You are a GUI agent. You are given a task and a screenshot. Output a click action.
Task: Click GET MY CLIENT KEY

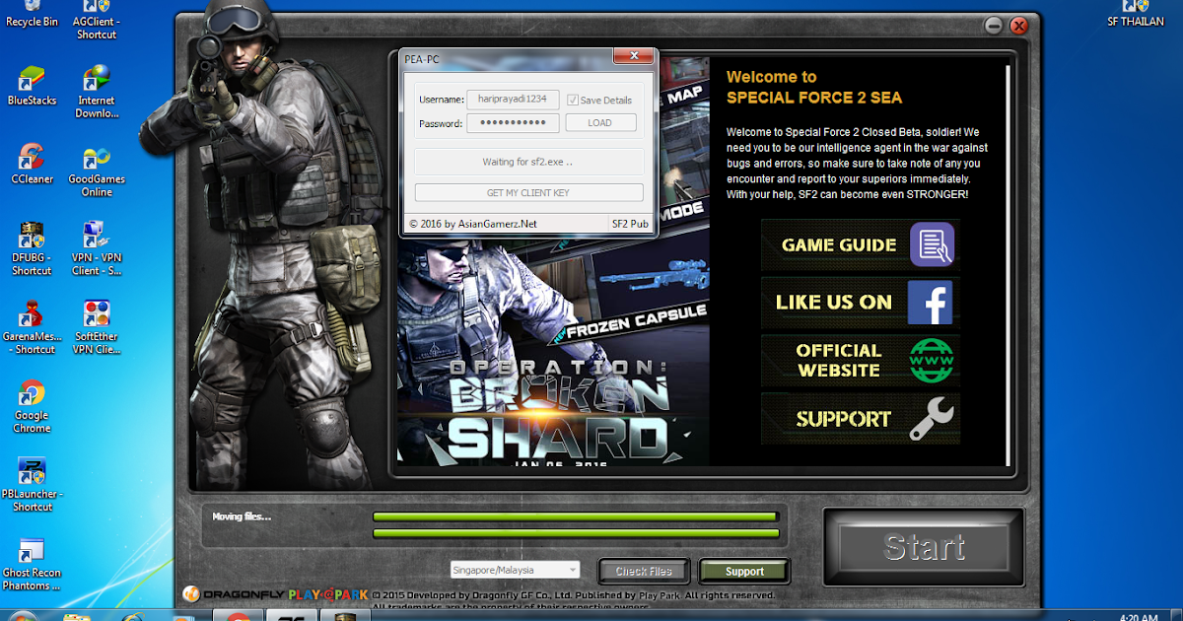coord(527,192)
